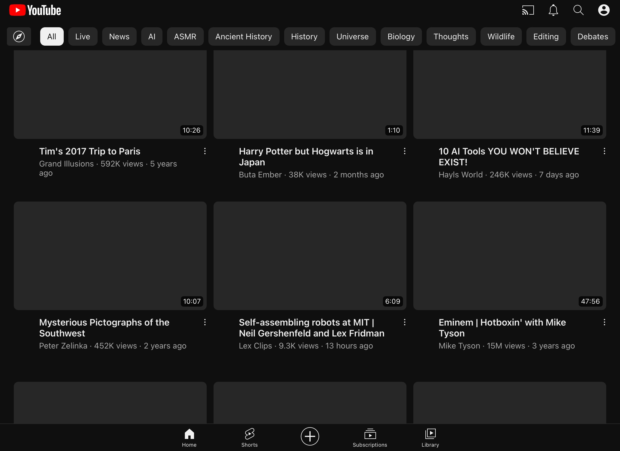
Task: Open the Grand Illusions channel link
Action: 66,164
